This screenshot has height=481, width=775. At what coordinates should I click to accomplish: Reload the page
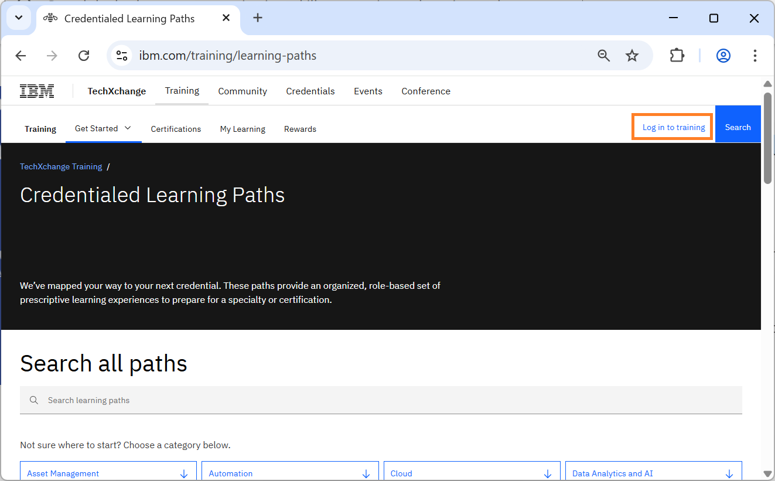pyautogui.click(x=84, y=56)
